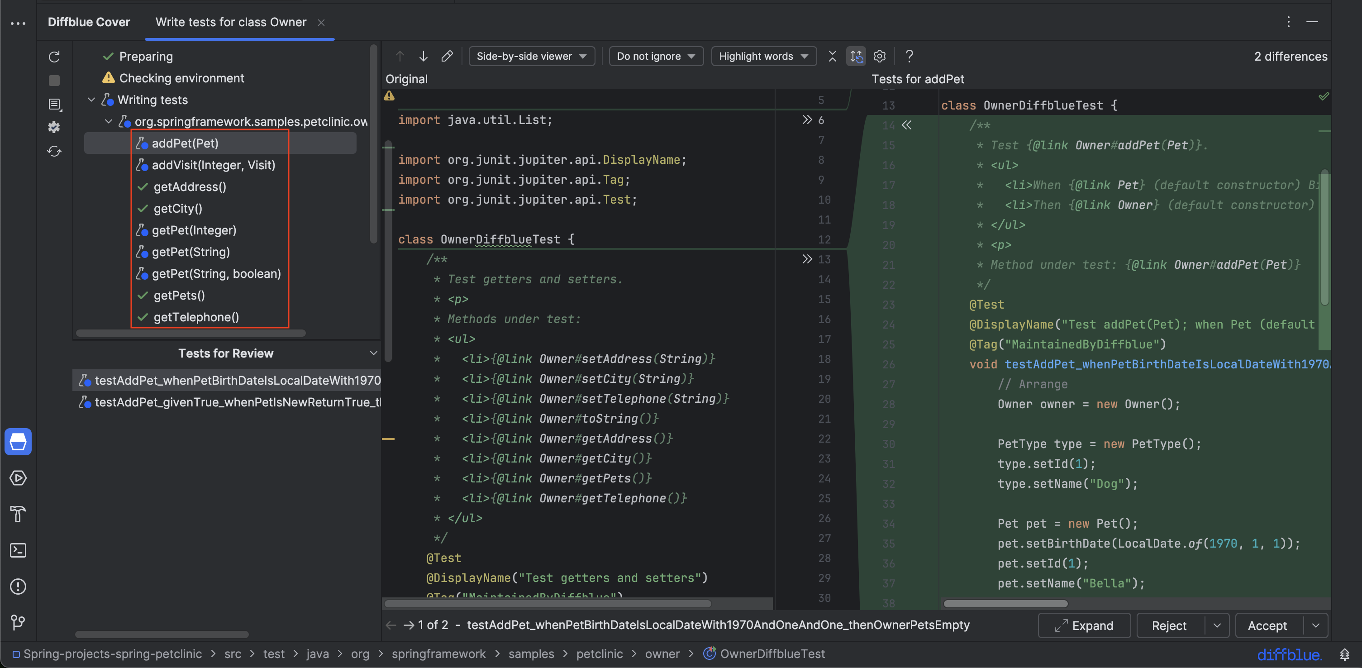Click the more tool windows ellipsis
1362x668 pixels.
[18, 23]
